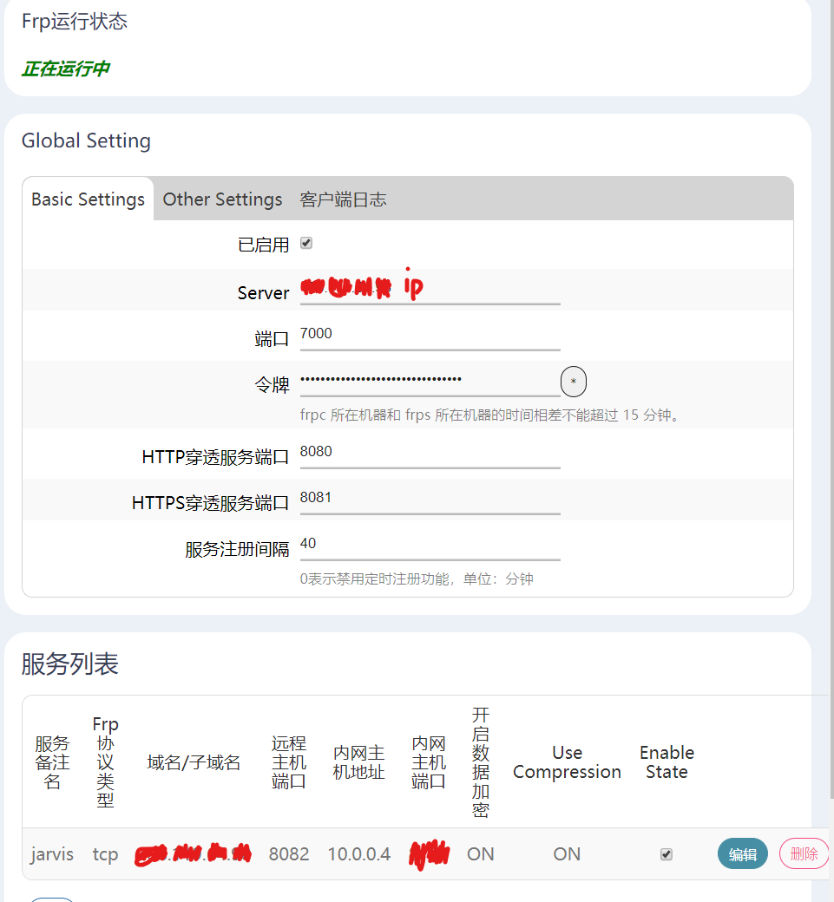Reveal the 令牌 token with the asterisk icon

[573, 382]
